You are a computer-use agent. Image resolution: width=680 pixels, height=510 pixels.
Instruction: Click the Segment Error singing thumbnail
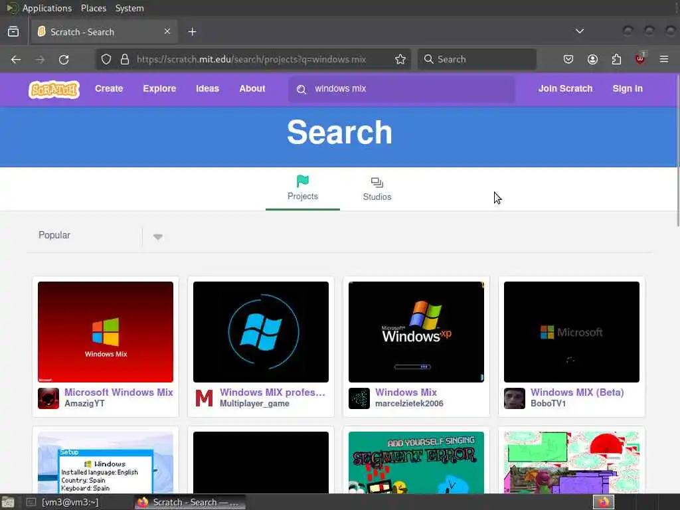(x=416, y=462)
